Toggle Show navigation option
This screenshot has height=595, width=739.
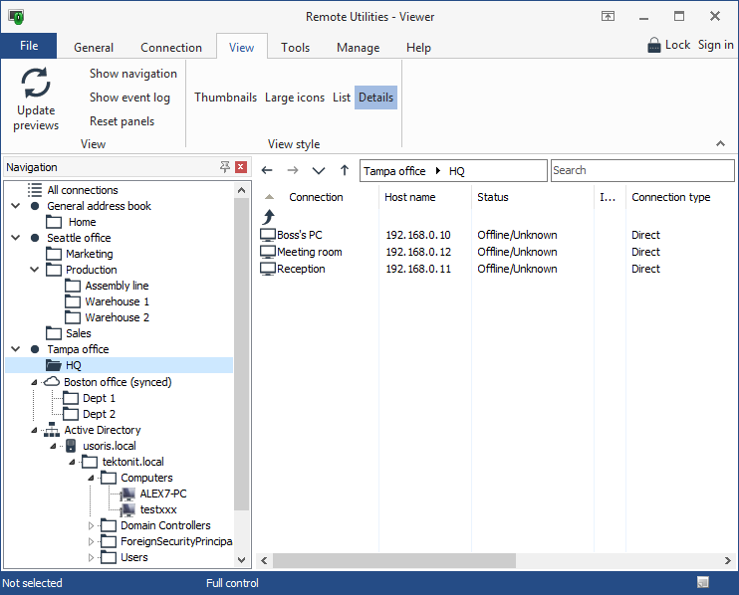pyautogui.click(x=133, y=74)
